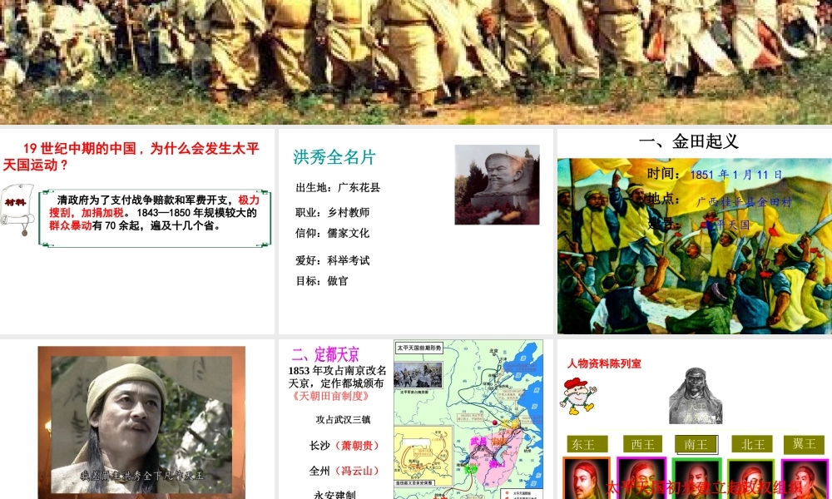Viewport: 832px width, 499px height.
Task: Open the orange-framed portrait under 东王
Action: pos(587,478)
